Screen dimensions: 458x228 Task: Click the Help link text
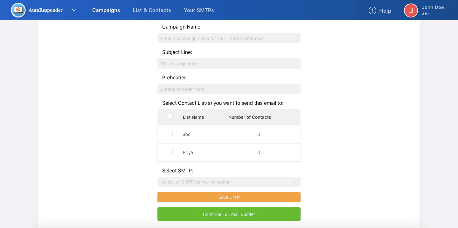385,11
